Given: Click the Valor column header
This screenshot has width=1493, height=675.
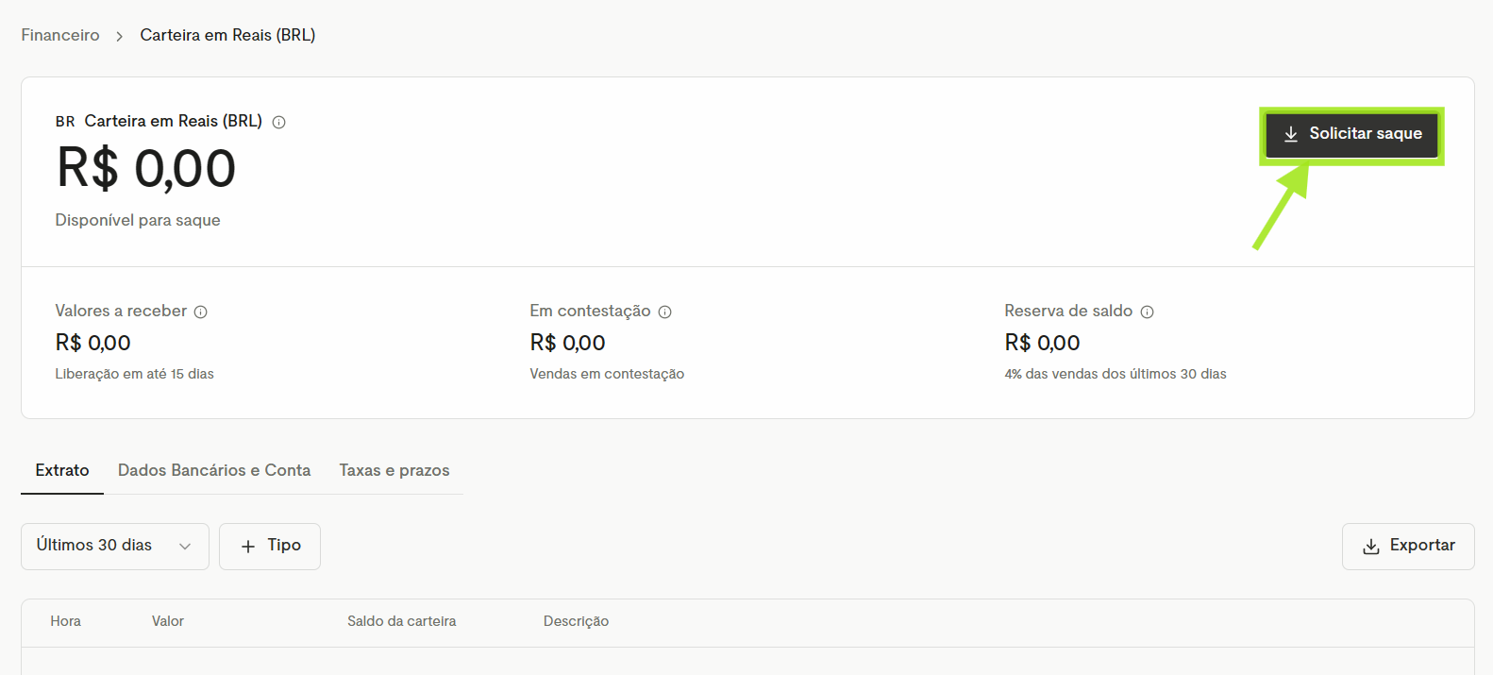Looking at the screenshot, I should [168, 621].
